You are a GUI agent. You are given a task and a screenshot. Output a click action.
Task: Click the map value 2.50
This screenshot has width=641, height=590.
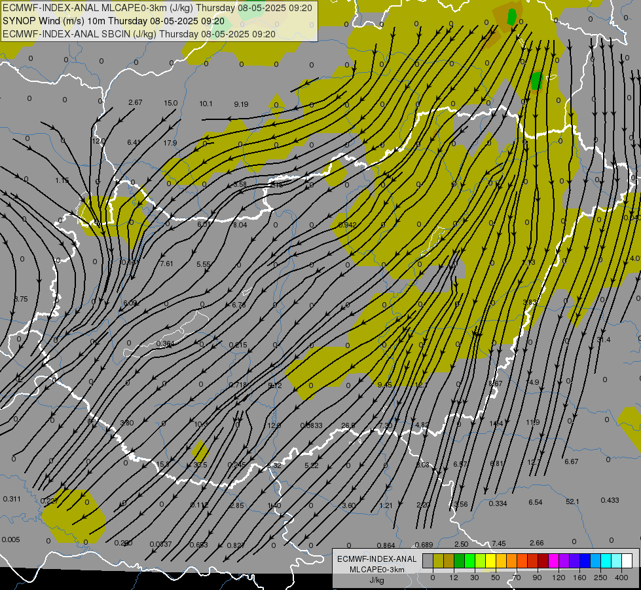point(461,544)
